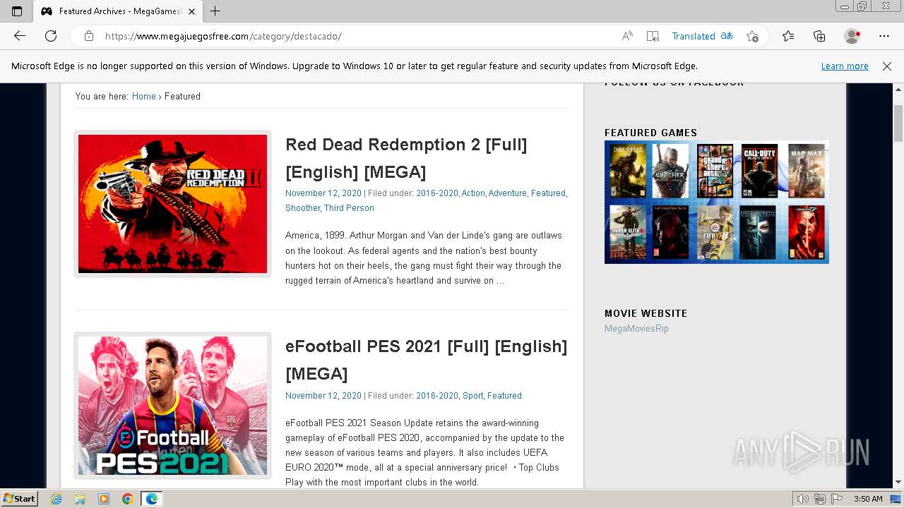Open the tab actions menu
904x508 pixels.
[x=17, y=11]
